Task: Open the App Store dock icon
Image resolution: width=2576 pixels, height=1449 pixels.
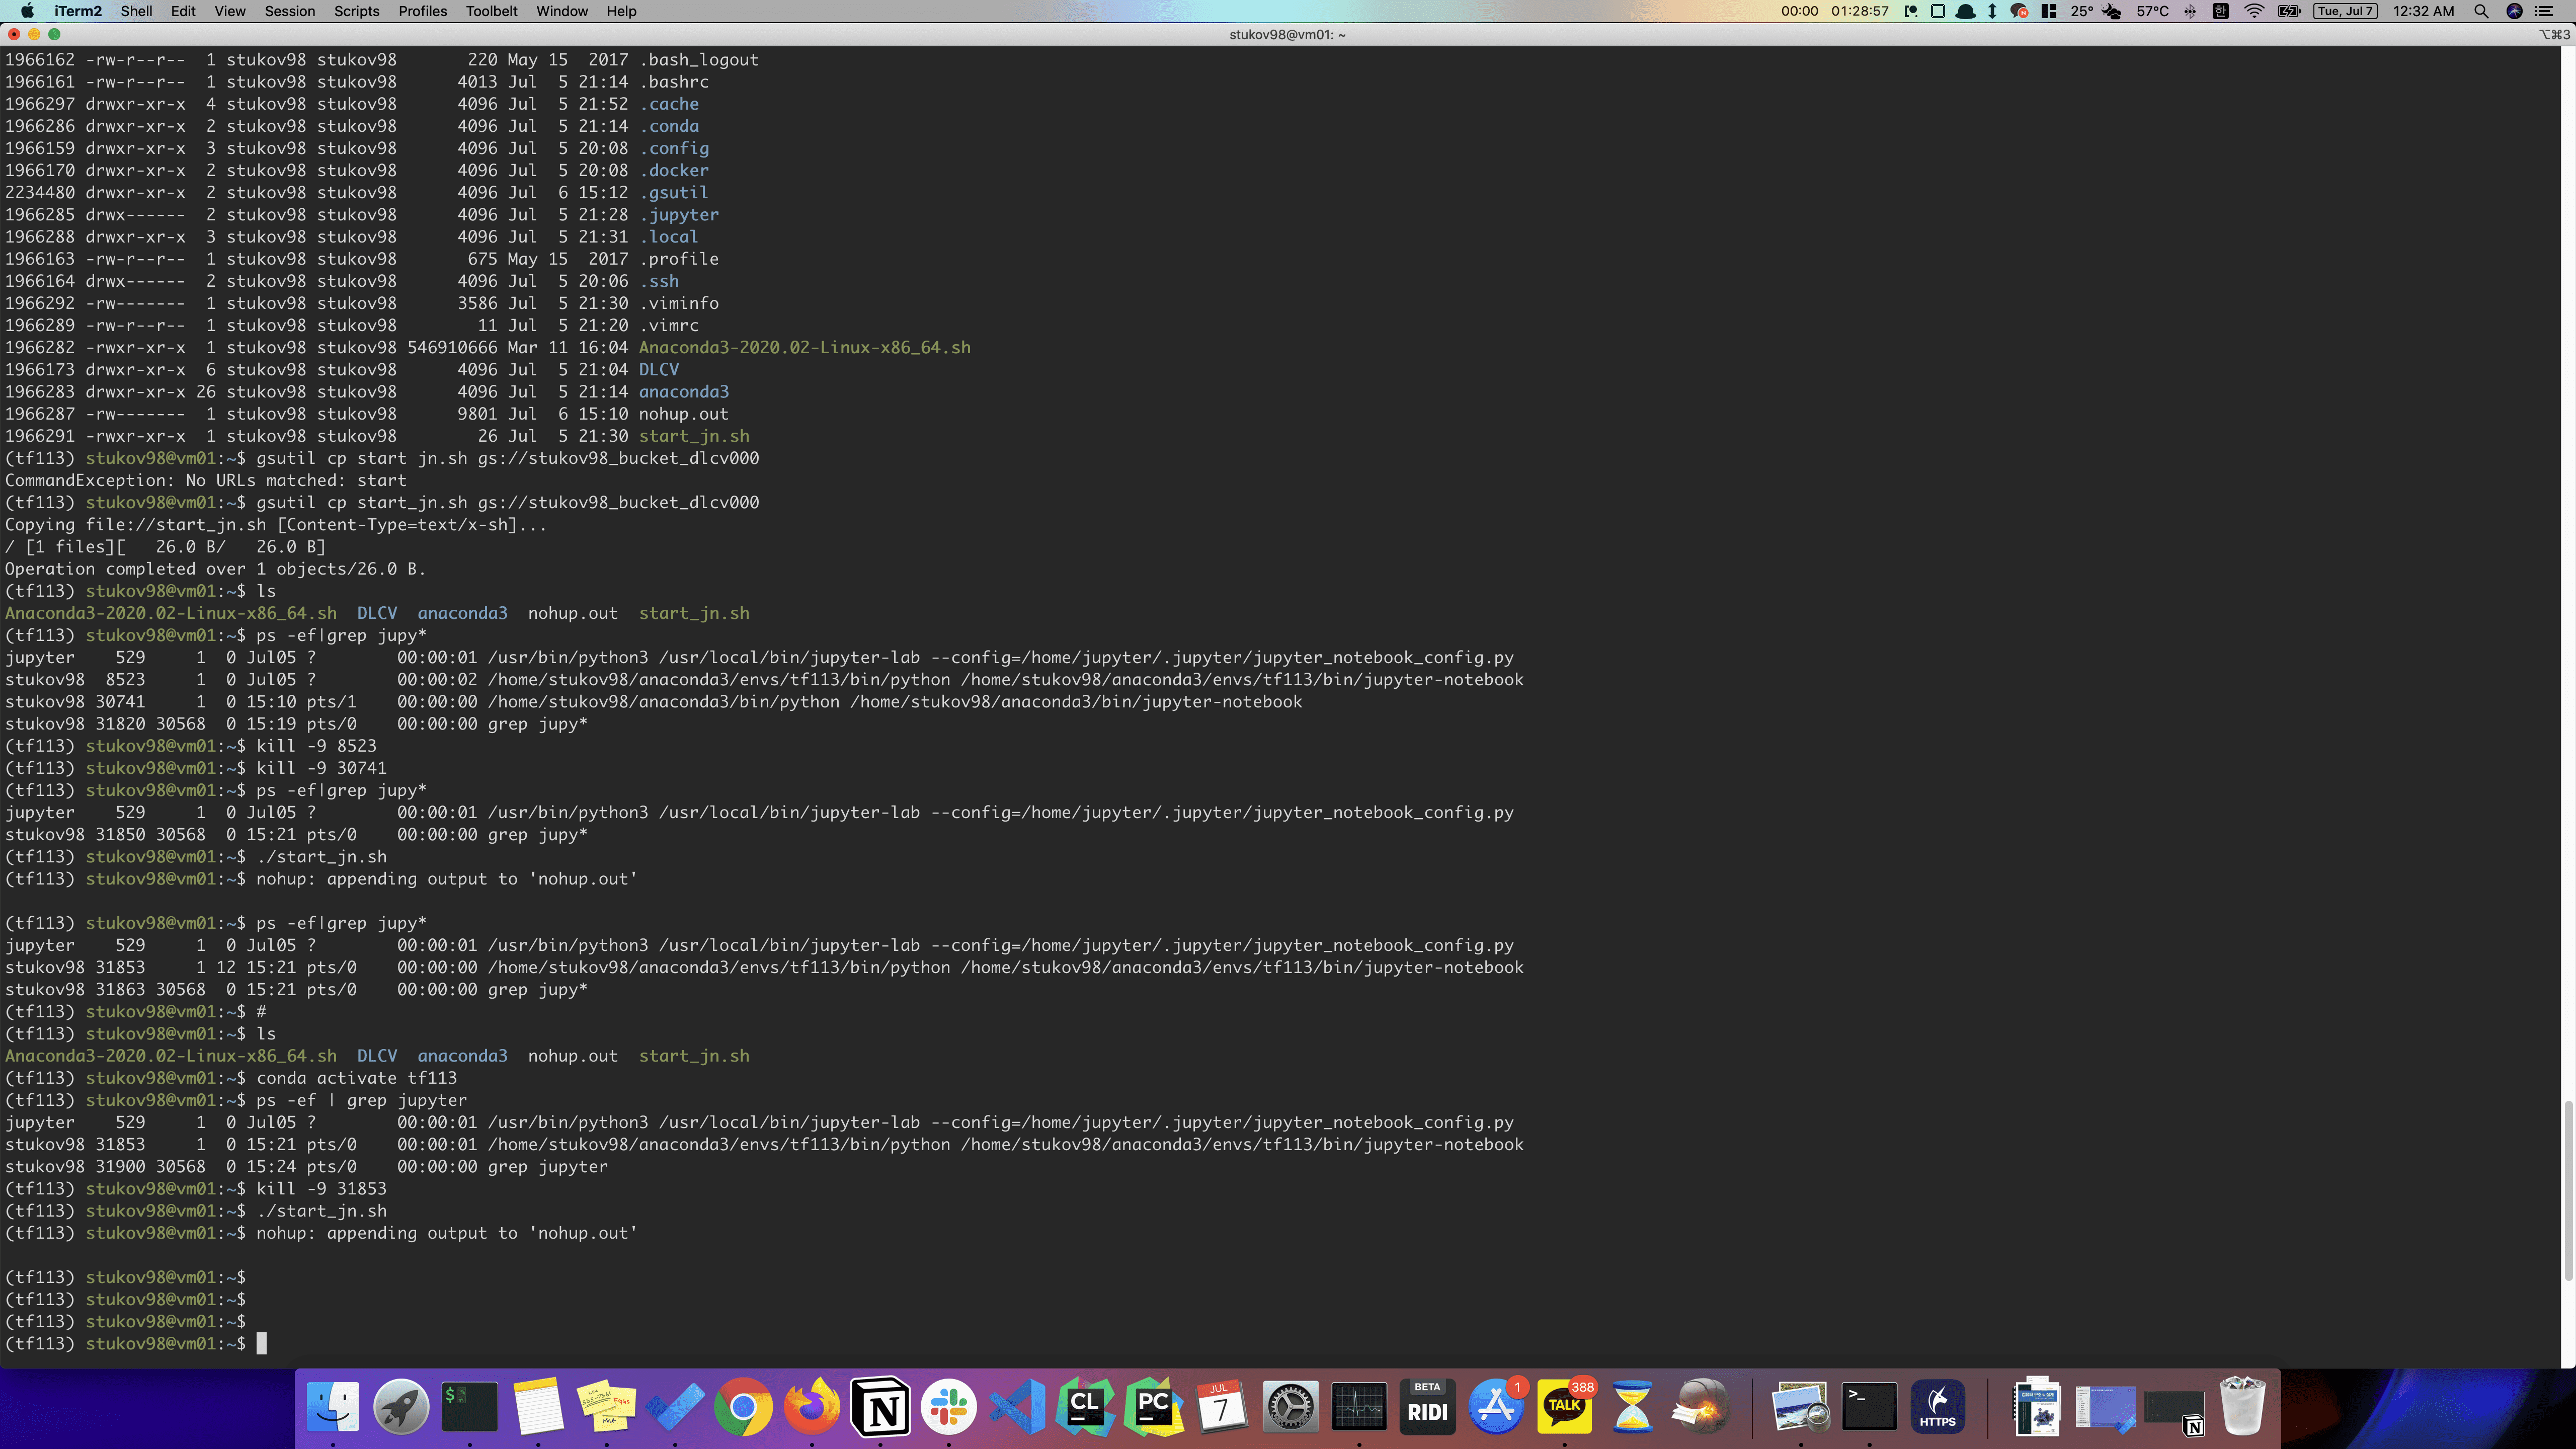Action: pyautogui.click(x=1496, y=1407)
